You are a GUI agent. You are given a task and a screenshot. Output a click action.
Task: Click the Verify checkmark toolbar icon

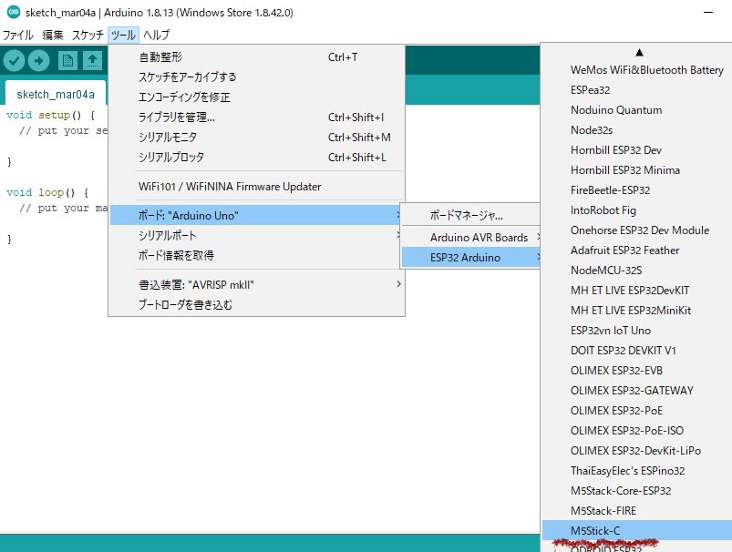(14, 61)
